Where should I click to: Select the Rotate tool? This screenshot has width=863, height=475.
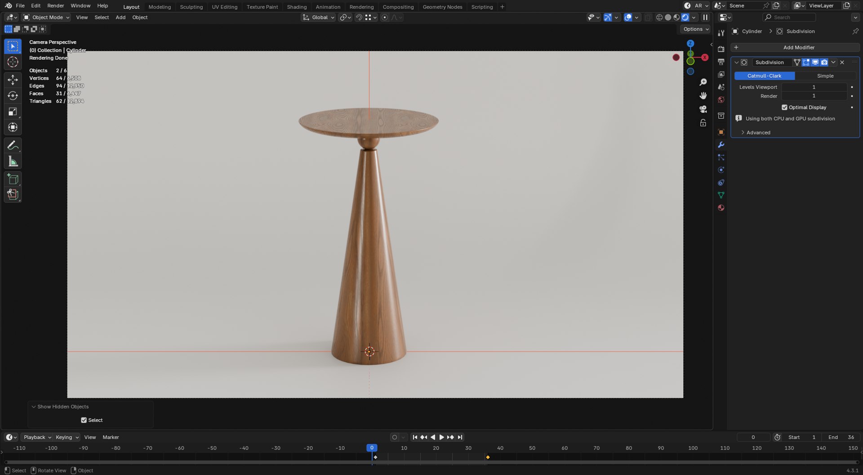click(x=13, y=96)
